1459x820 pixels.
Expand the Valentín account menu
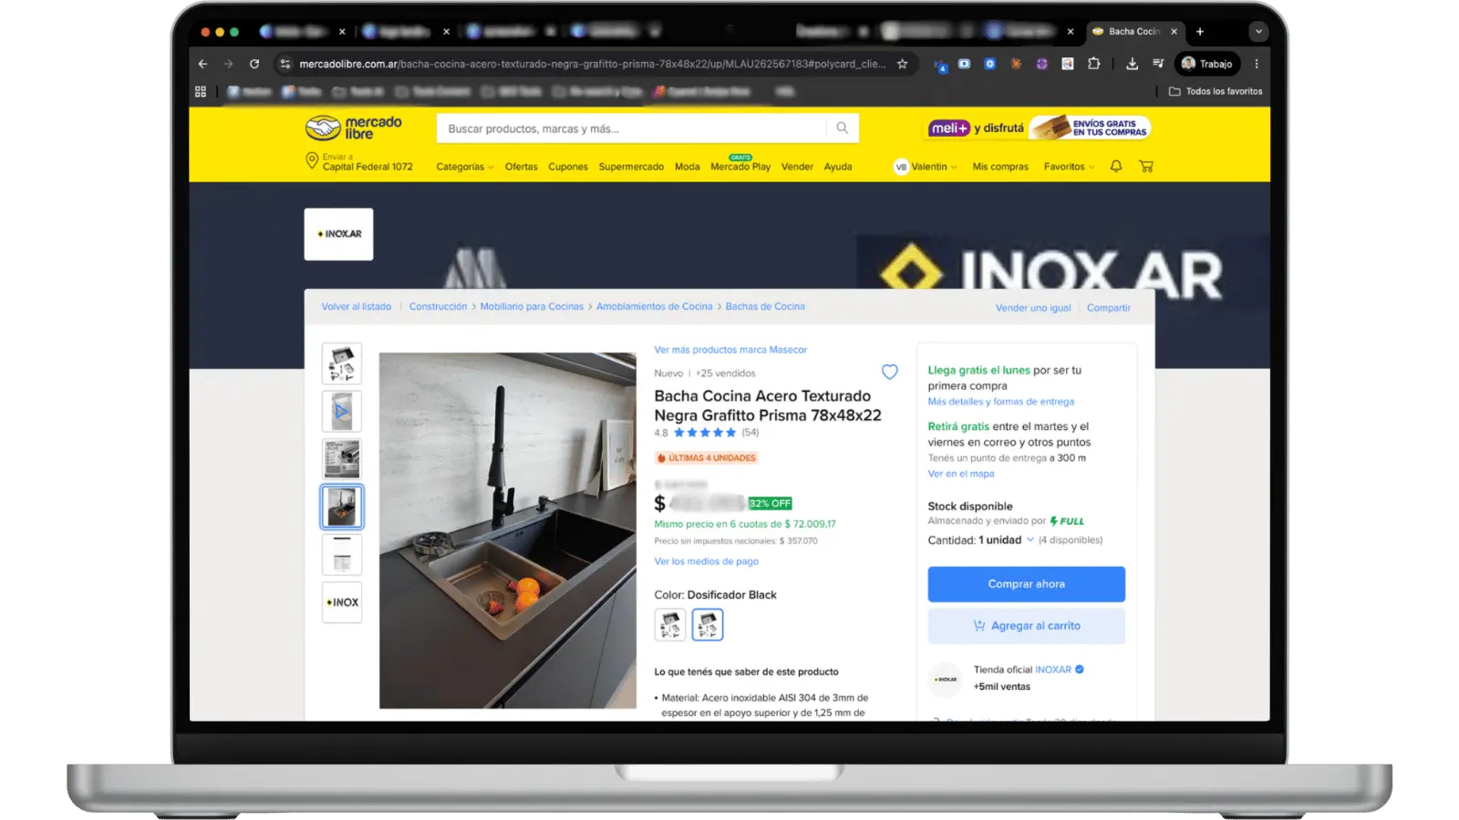(926, 167)
